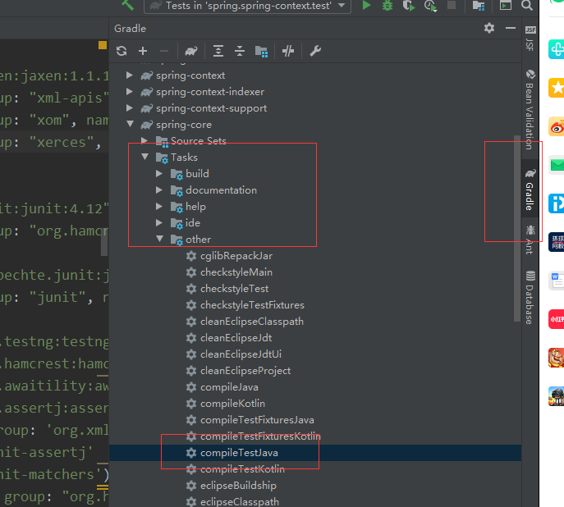Select the cleanEclipseClasspath task
Image resolution: width=564 pixels, height=507 pixels.
[252, 322]
